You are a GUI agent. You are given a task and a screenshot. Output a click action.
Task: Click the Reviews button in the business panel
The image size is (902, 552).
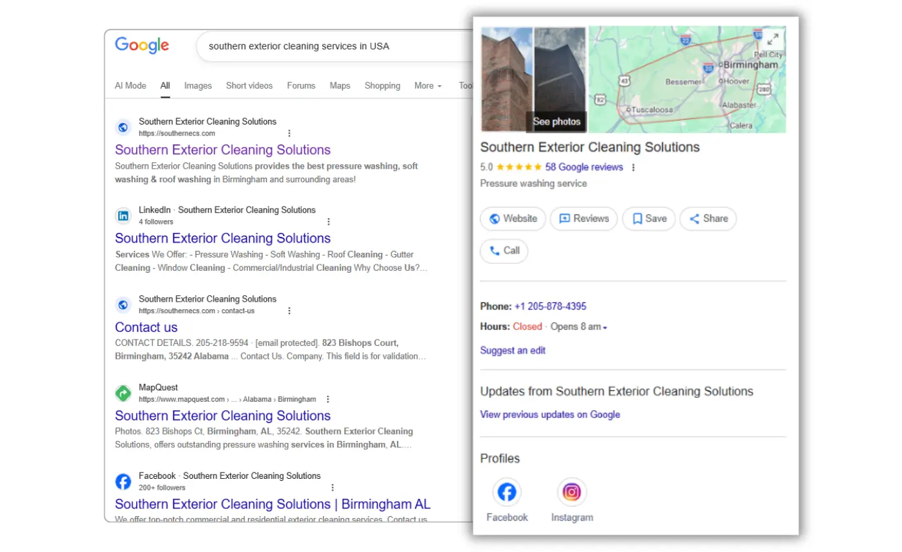pos(584,219)
